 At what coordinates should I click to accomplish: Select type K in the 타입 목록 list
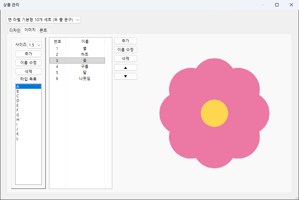coord(28,134)
